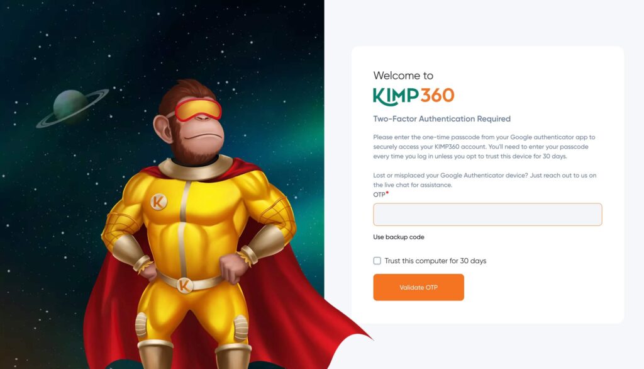Click the Validate OTP button

pos(418,287)
